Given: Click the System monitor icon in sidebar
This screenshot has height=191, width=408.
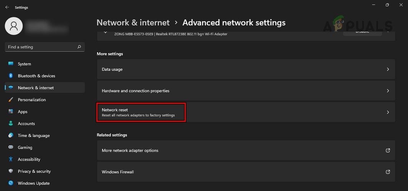Looking at the screenshot, I should pos(11,64).
